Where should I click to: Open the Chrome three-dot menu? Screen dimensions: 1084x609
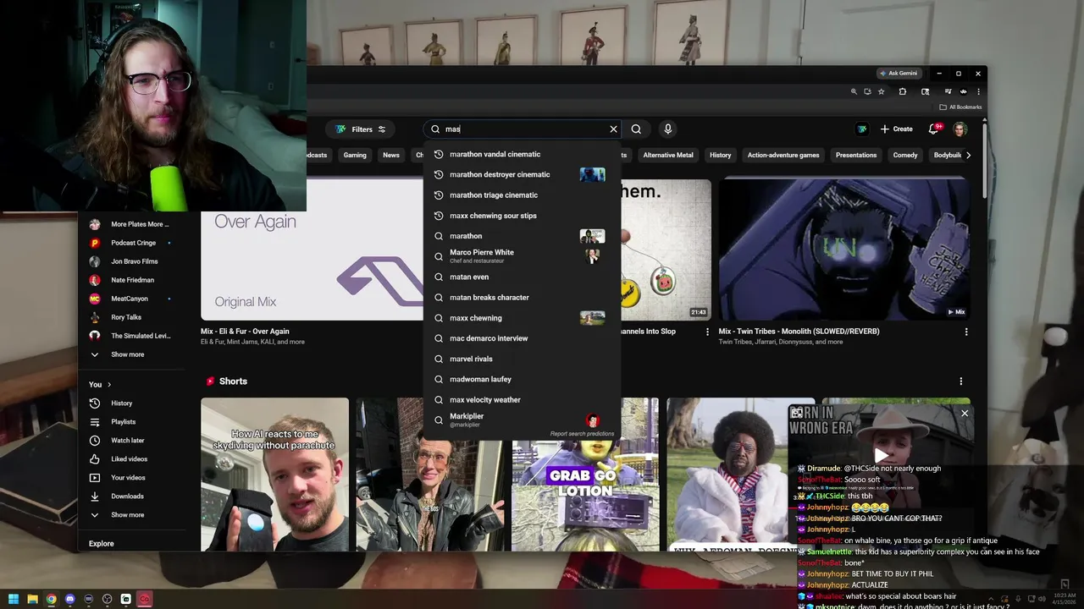pos(978,91)
